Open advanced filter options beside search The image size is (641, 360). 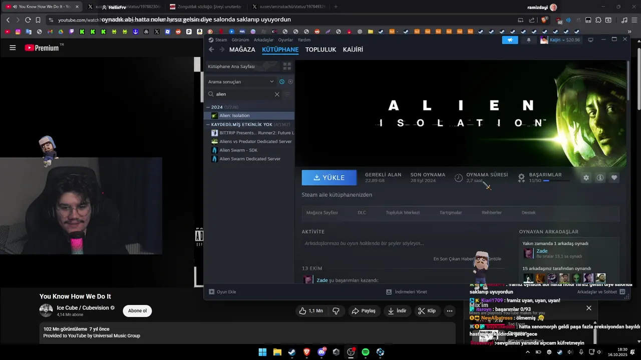287,94
